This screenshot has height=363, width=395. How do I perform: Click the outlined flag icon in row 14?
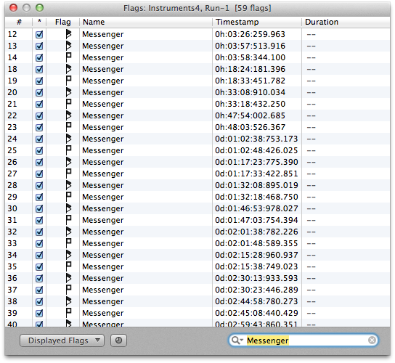(x=68, y=57)
